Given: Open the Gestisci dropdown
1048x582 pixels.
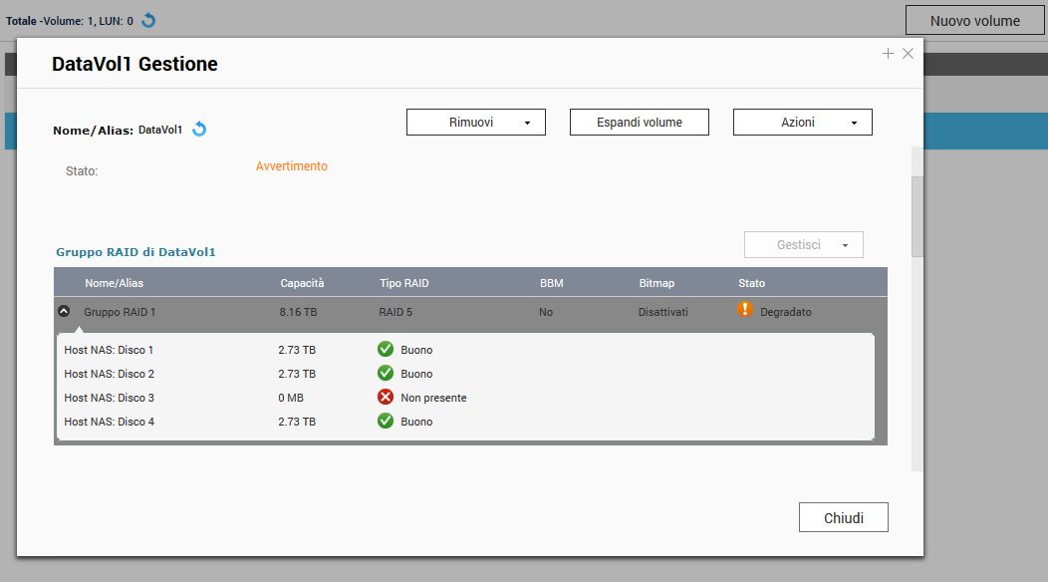Looking at the screenshot, I should 803,244.
